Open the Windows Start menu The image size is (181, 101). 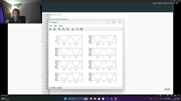click(x=65, y=99)
